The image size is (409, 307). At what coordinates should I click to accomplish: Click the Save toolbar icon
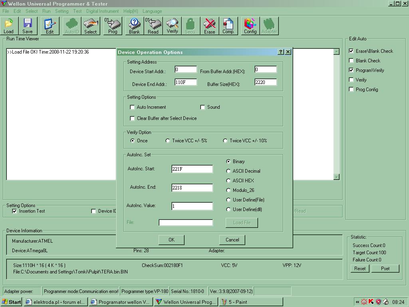tap(28, 26)
